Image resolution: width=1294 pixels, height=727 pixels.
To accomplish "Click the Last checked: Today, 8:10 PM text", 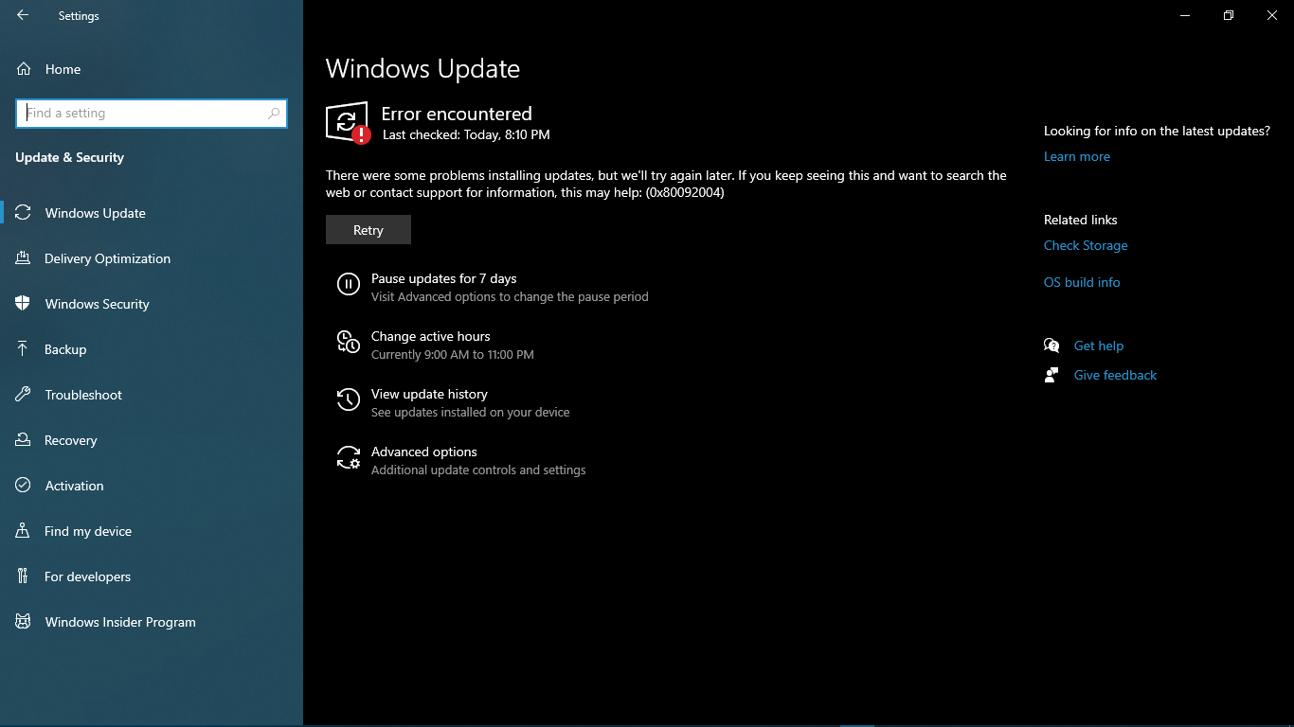I will (x=466, y=134).
